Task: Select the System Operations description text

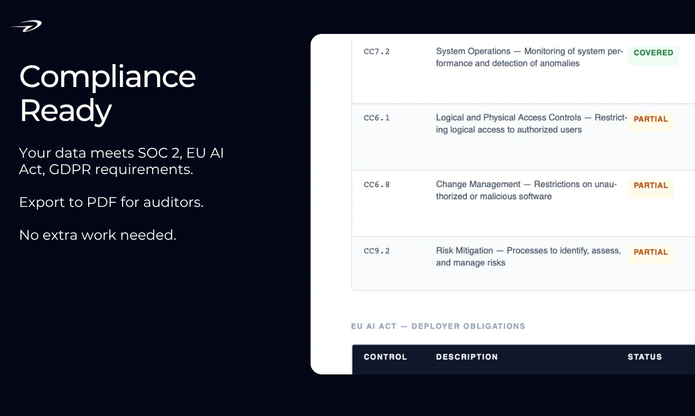Action: point(529,57)
